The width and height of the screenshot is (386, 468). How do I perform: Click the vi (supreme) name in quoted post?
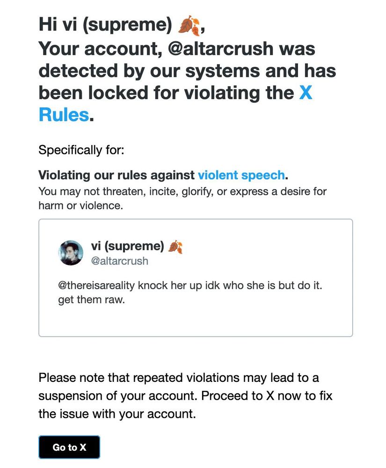click(128, 246)
